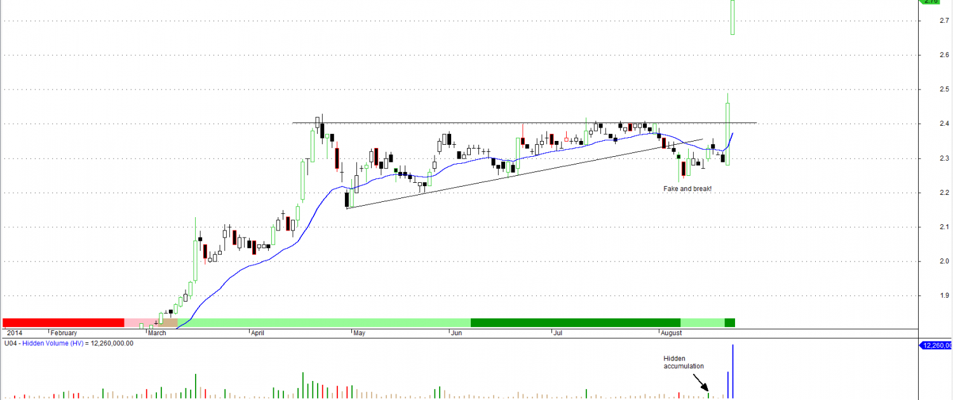Click the 'Fake and break!' annotation text
Screen dimensions: 953x400
[x=687, y=189]
